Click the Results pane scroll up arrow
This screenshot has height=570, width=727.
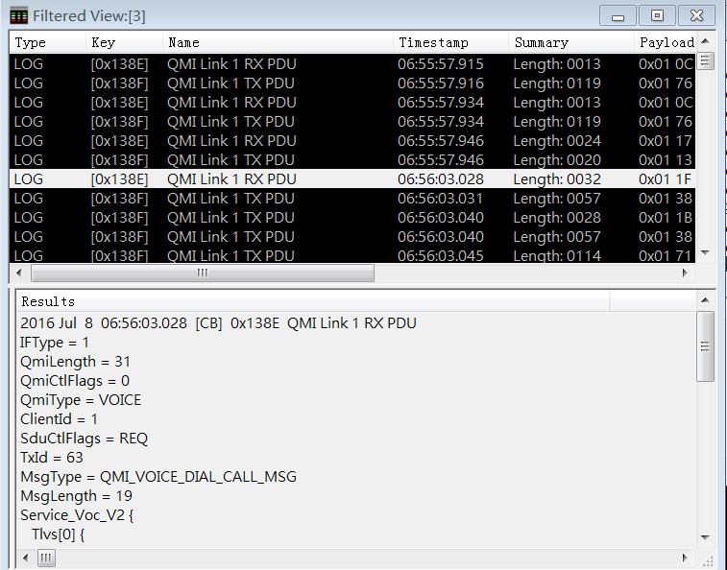point(705,300)
